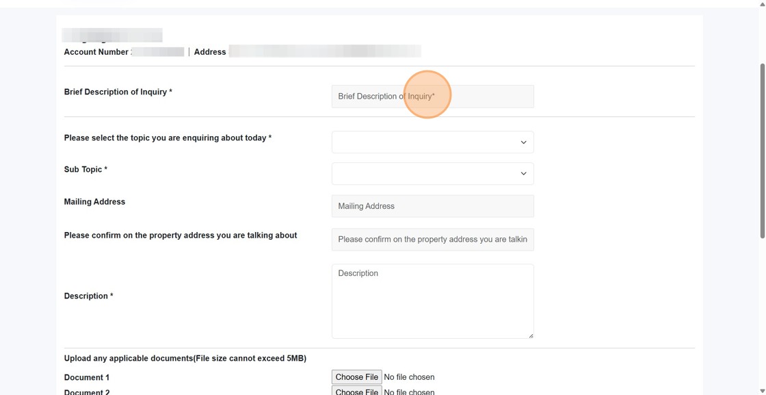The width and height of the screenshot is (766, 395).
Task: Choose a file for Document 1
Action: coord(356,377)
